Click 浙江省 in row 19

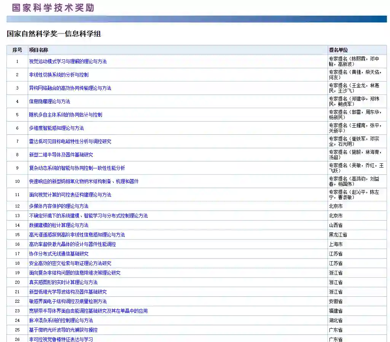(336, 273)
